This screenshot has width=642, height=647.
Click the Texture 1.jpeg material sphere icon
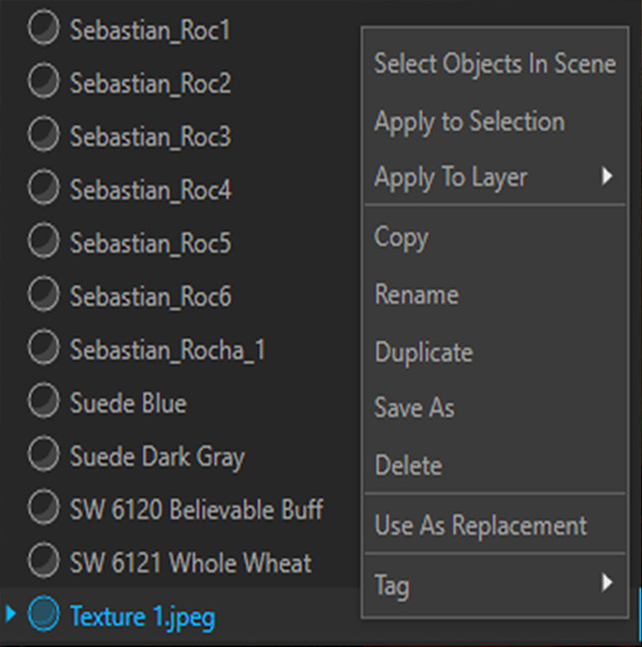43,615
